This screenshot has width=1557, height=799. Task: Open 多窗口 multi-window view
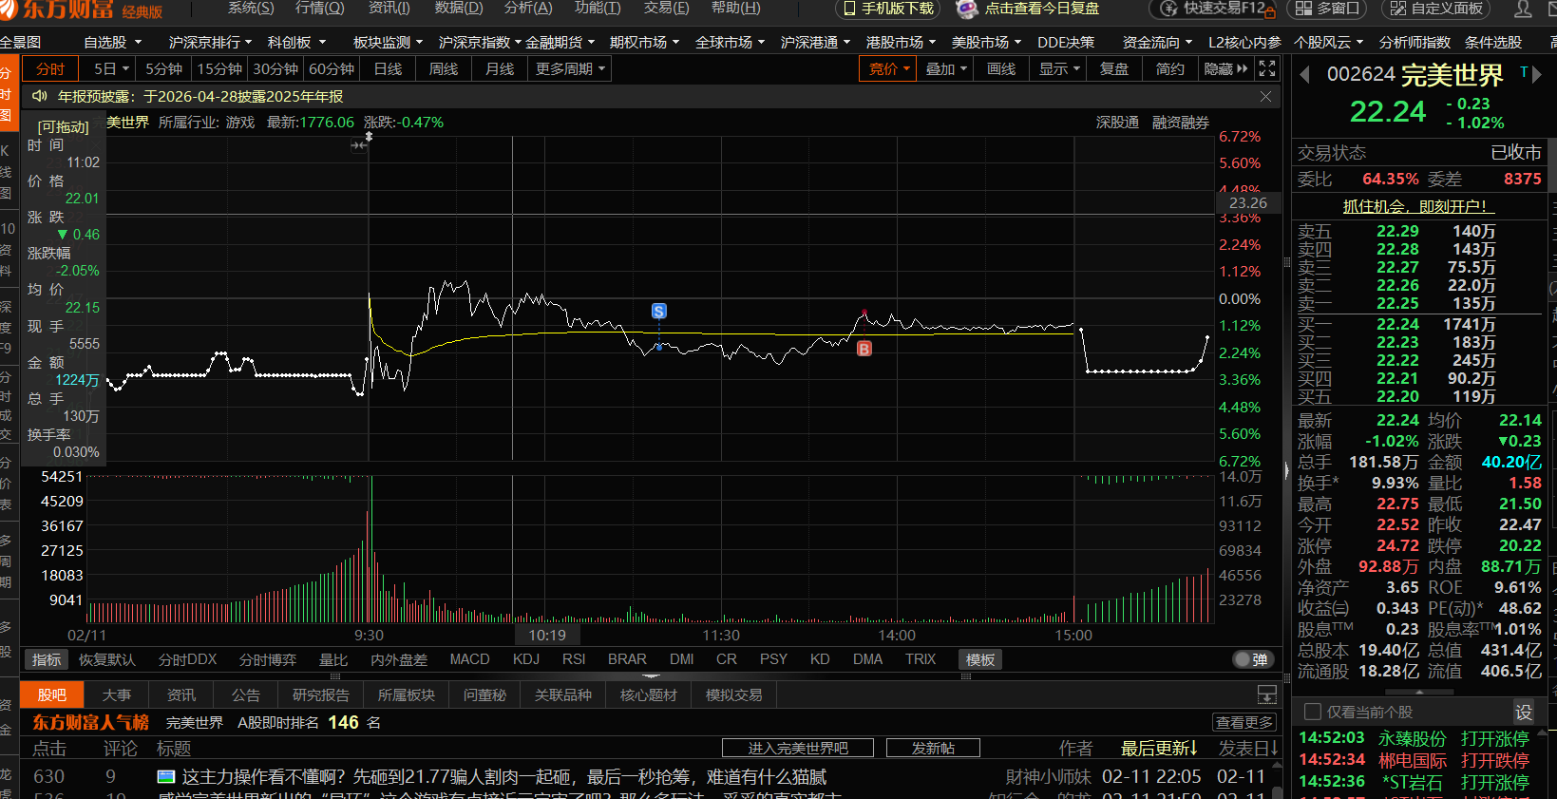[x=1327, y=9]
